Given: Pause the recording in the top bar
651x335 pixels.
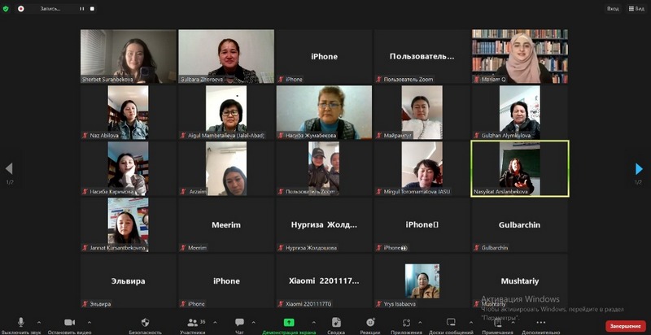Looking at the screenshot, I should coord(81,8).
